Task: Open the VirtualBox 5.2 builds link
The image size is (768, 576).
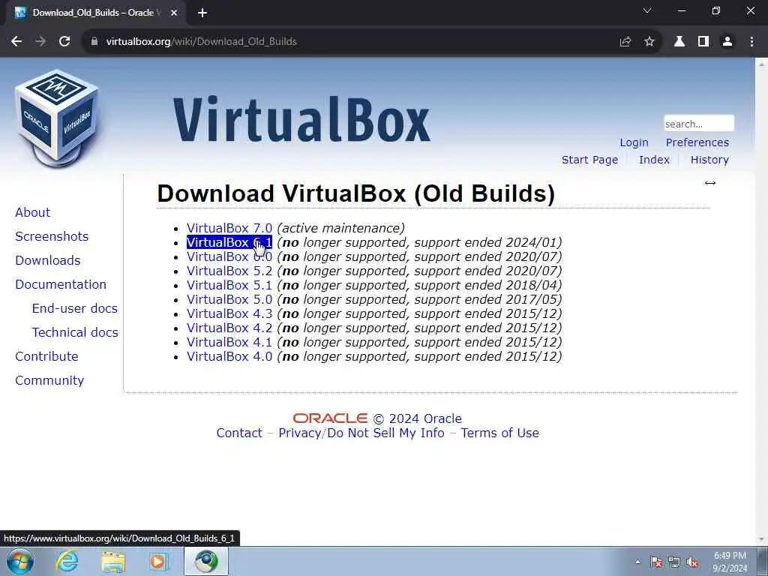Action: pos(229,271)
